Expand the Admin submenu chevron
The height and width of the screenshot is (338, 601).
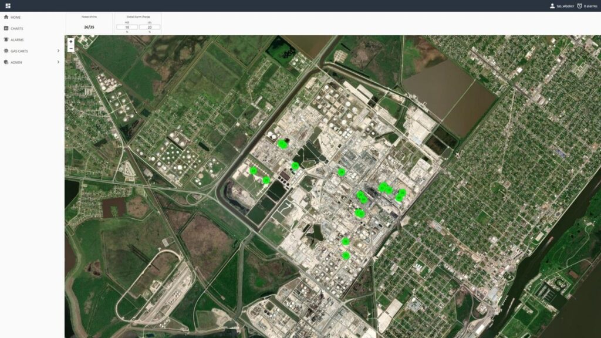pyautogui.click(x=59, y=62)
